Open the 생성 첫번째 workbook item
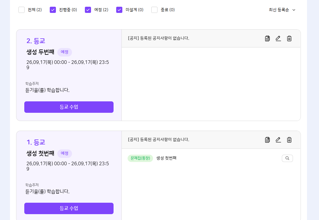 166,158
